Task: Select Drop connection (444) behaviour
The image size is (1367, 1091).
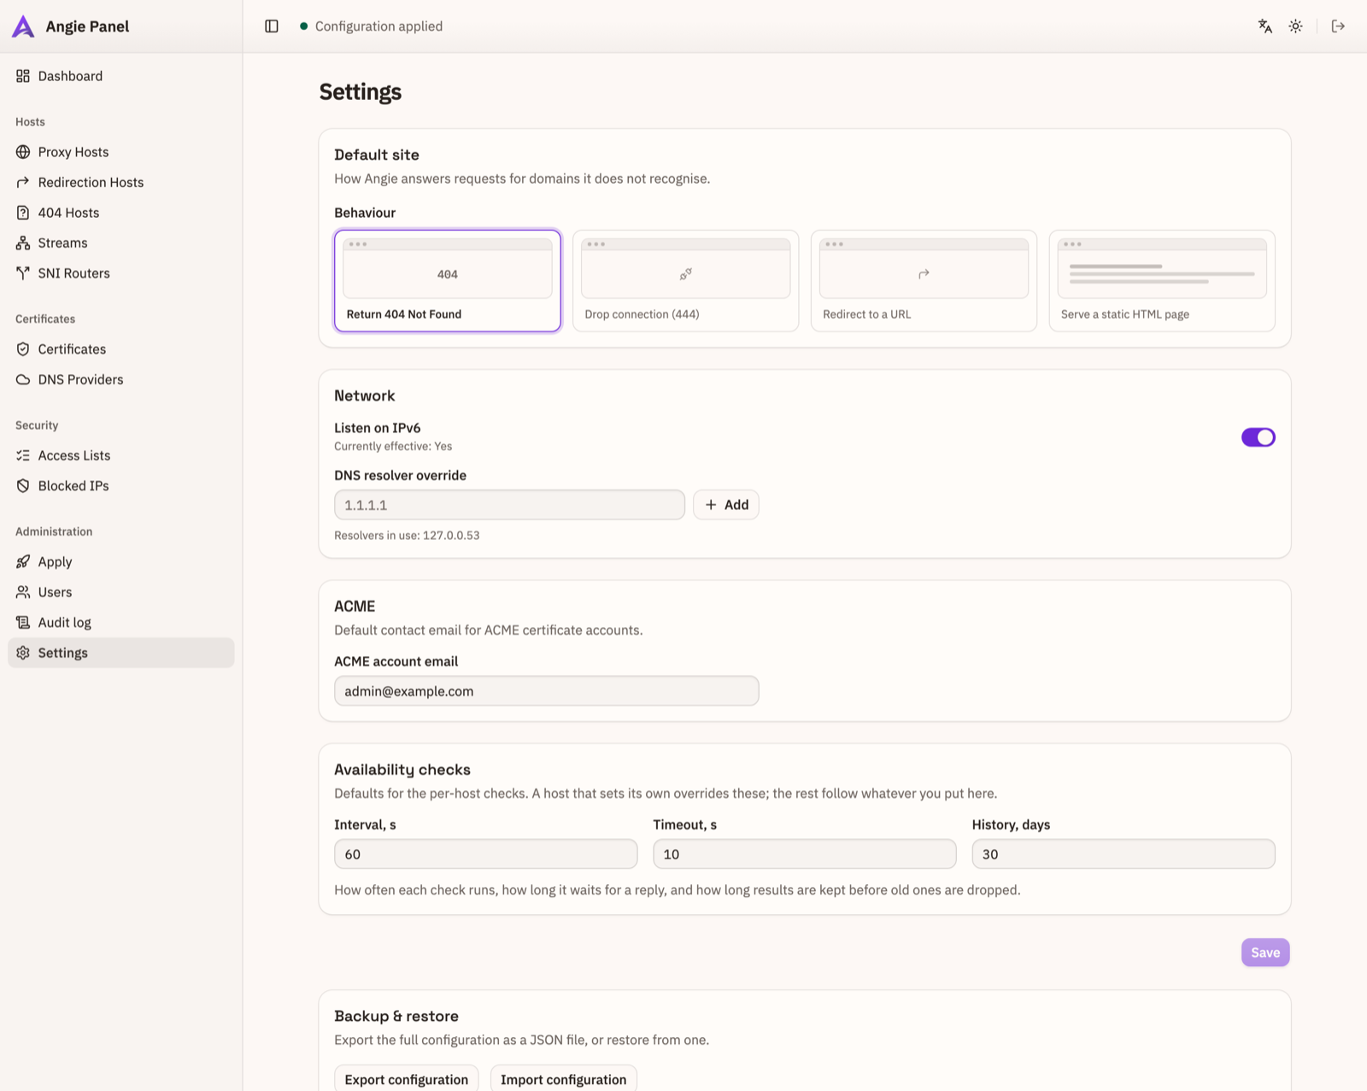Action: [685, 280]
